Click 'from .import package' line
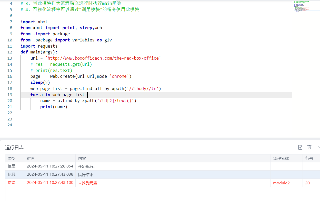The height and width of the screenshot is (201, 320). coord(45,34)
